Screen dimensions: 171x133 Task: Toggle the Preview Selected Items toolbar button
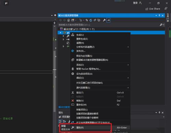[x=108, y=20]
